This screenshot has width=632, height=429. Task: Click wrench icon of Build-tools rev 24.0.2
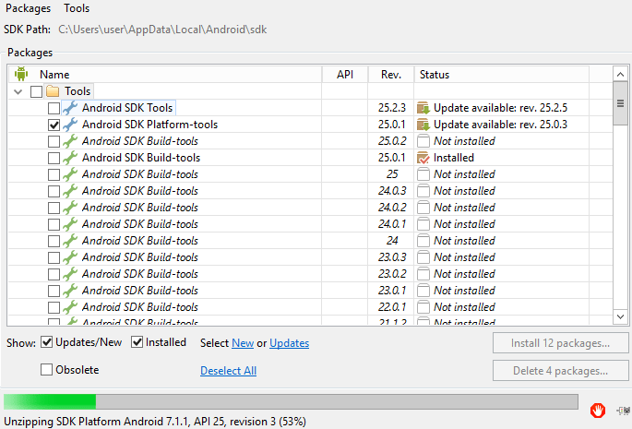tap(70, 208)
